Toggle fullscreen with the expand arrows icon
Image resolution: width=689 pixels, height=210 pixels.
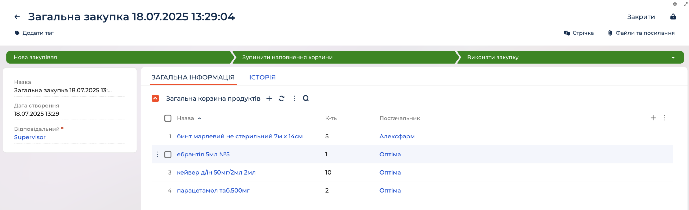[x=686, y=4]
